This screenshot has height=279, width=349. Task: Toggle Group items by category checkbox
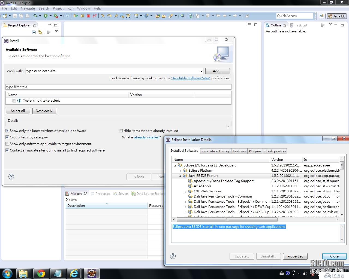point(7,137)
